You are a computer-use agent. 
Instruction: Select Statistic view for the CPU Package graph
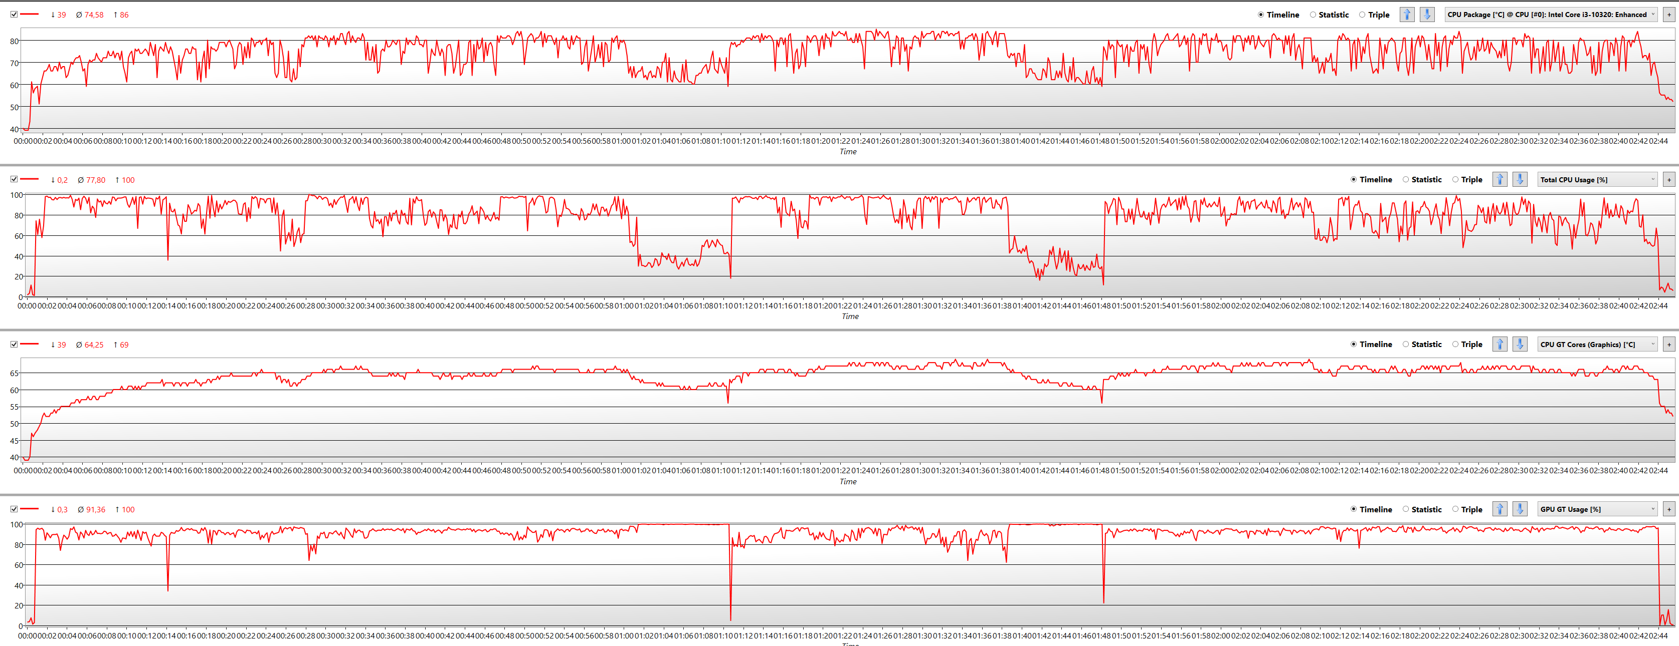click(1314, 15)
